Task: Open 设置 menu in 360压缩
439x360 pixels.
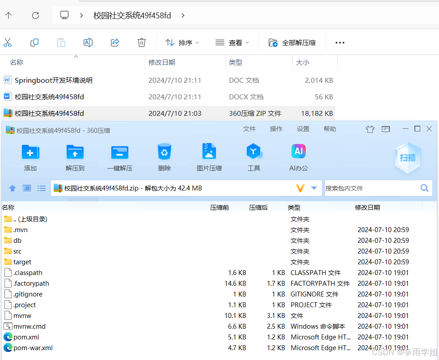Action: pyautogui.click(x=303, y=129)
